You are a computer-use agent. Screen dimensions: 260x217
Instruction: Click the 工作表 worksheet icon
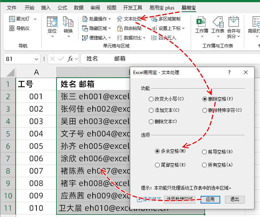click(x=218, y=22)
